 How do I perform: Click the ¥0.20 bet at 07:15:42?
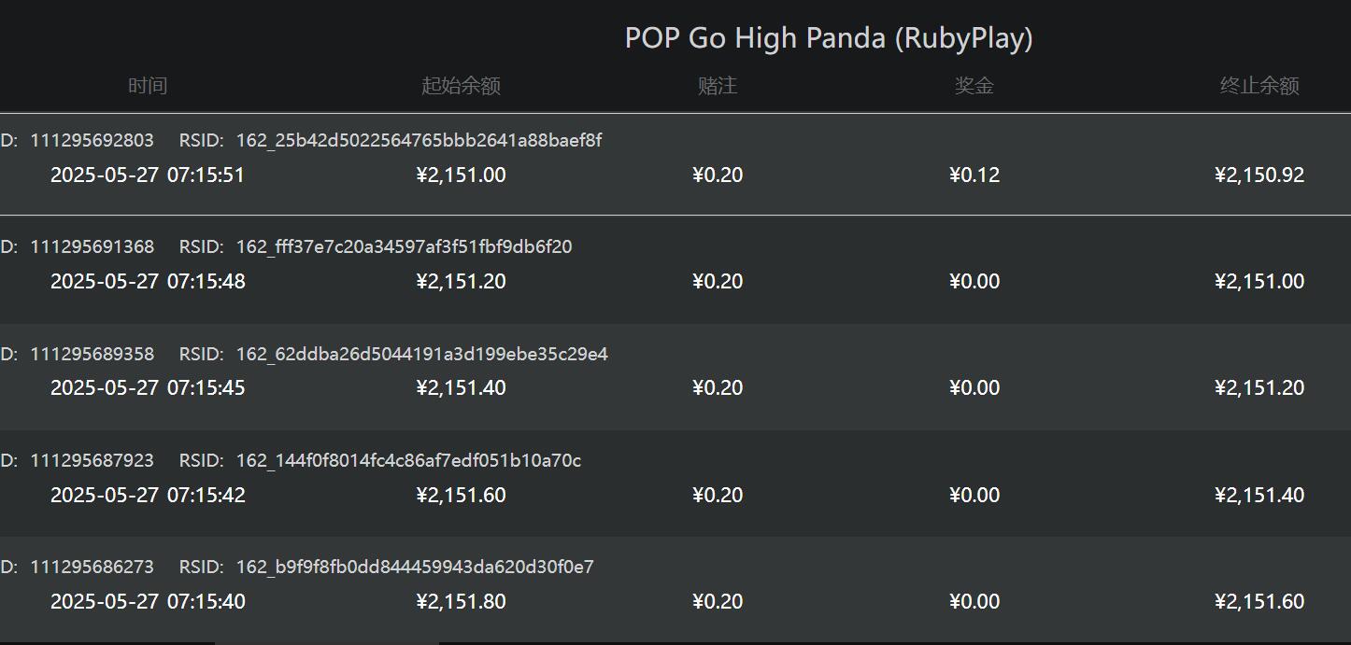(x=718, y=496)
